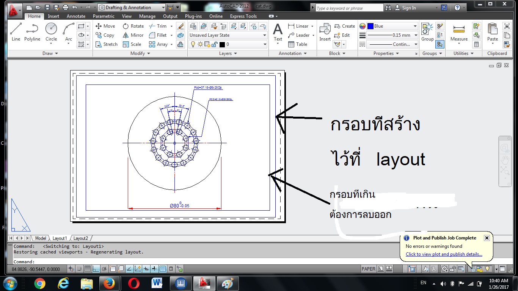Click the Erase tool icon
Screen dimensions: 518x291
pyautogui.click(x=181, y=26)
